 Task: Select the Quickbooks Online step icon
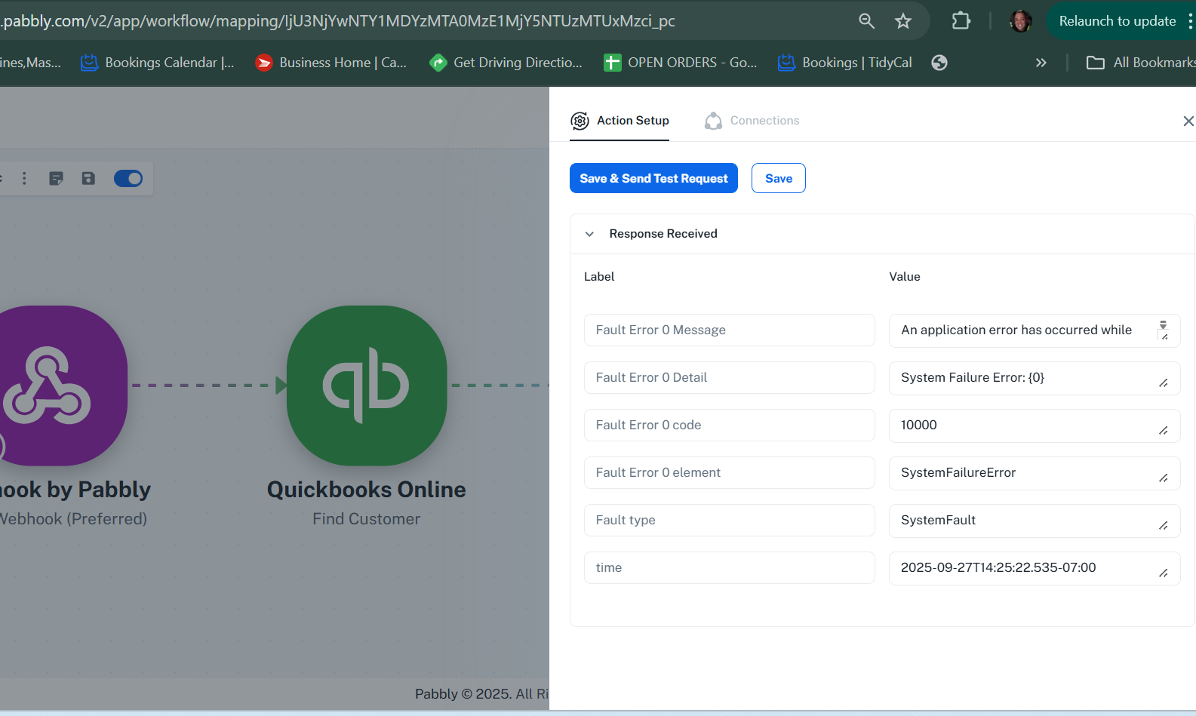point(367,386)
